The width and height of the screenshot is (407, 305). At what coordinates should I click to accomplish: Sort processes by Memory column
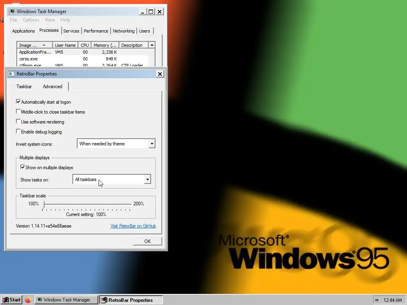[x=105, y=45]
